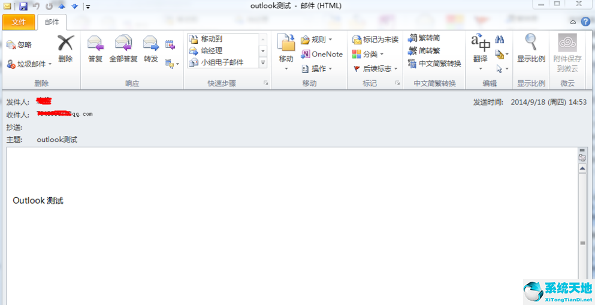Choose 移动到 quick step
This screenshot has height=305, width=595.
click(x=223, y=39)
